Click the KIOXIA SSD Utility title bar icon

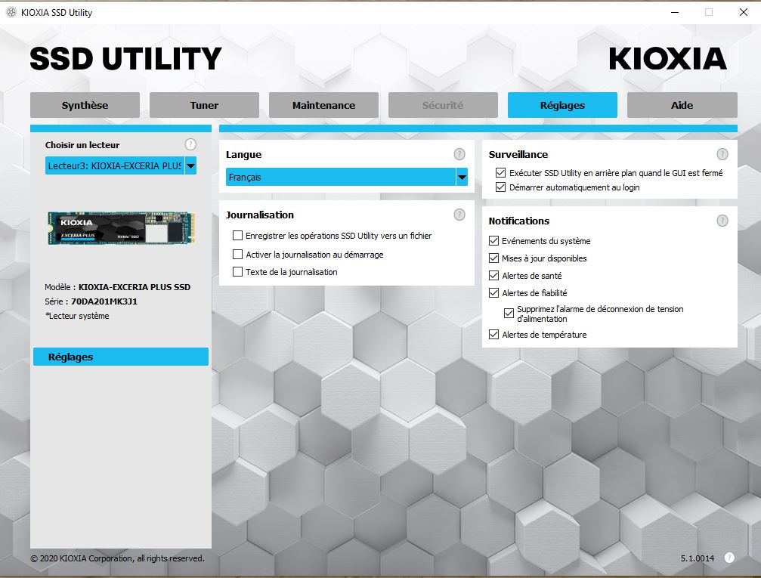(x=11, y=12)
